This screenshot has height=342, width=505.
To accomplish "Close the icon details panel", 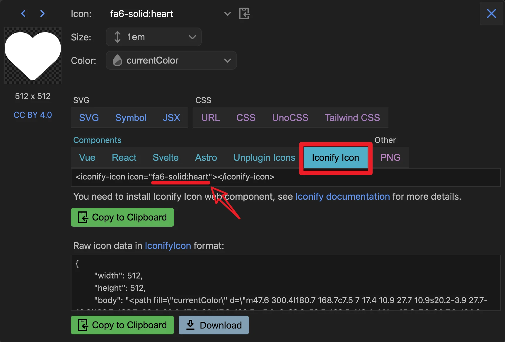I will click(x=491, y=13).
